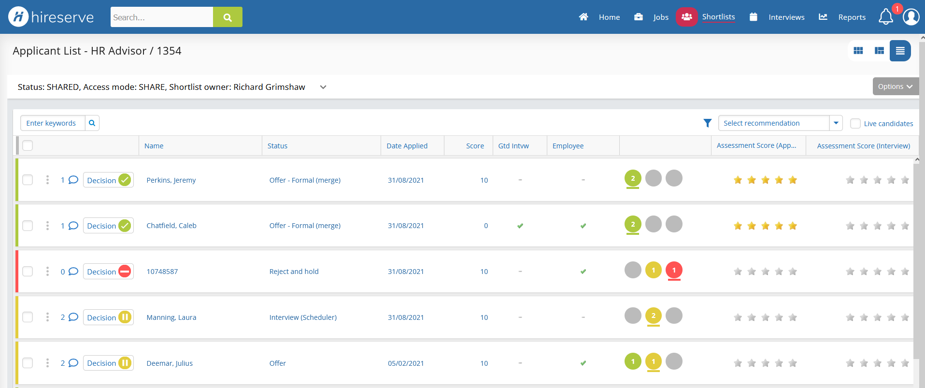Viewport: 925px width, 388px height.
Task: Click the Interviews calendar icon
Action: pyautogui.click(x=753, y=17)
